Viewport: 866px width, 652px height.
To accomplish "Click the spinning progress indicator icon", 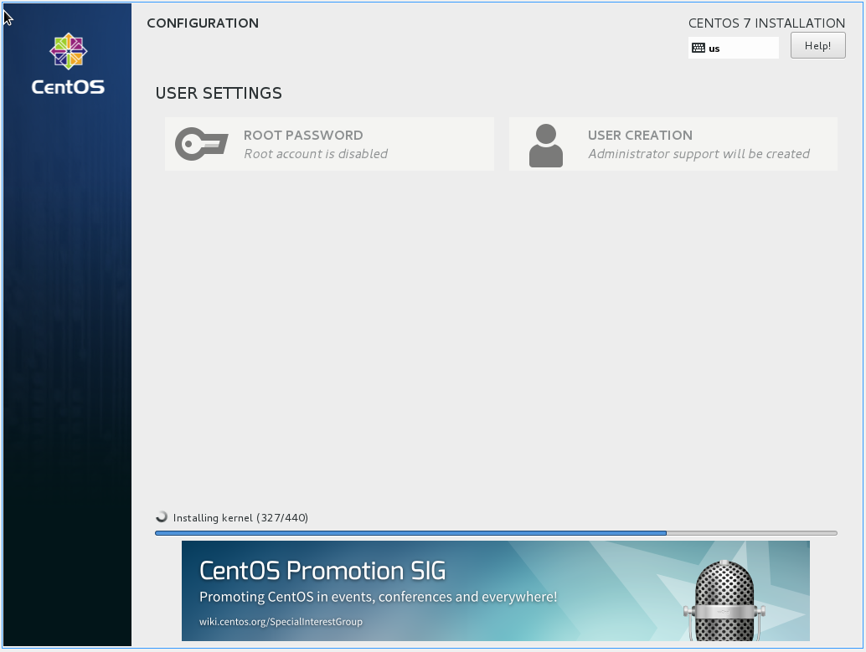I will [162, 517].
